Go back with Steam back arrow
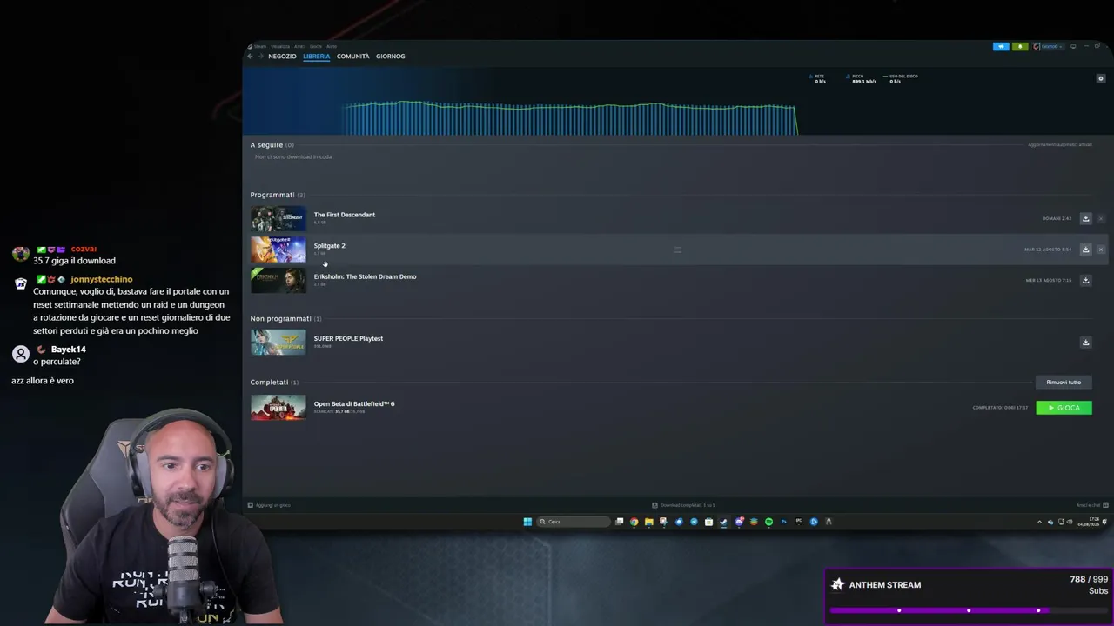 (250, 56)
